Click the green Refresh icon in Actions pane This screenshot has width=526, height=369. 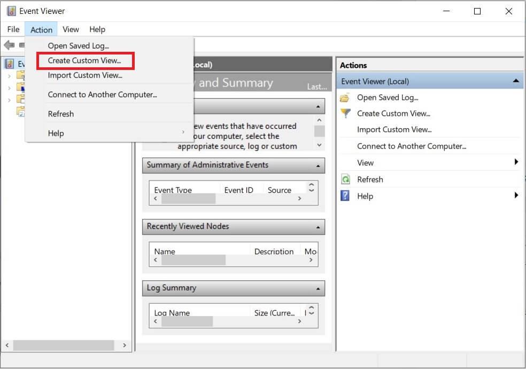point(345,179)
